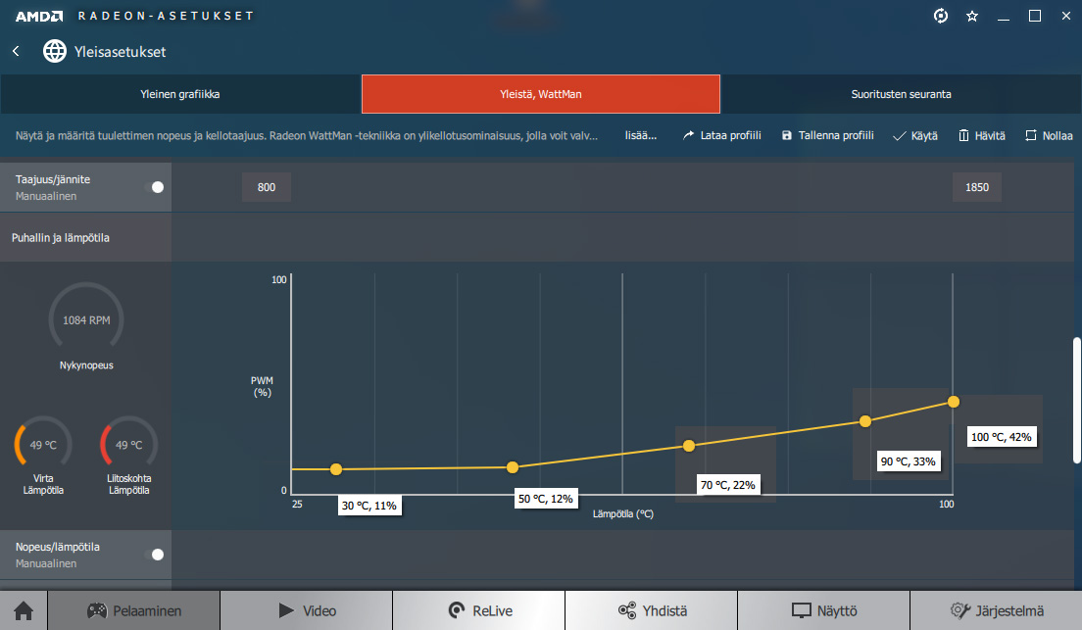Image resolution: width=1082 pixels, height=630 pixels.
Task: Open Radeon update notifications icon
Action: [941, 16]
